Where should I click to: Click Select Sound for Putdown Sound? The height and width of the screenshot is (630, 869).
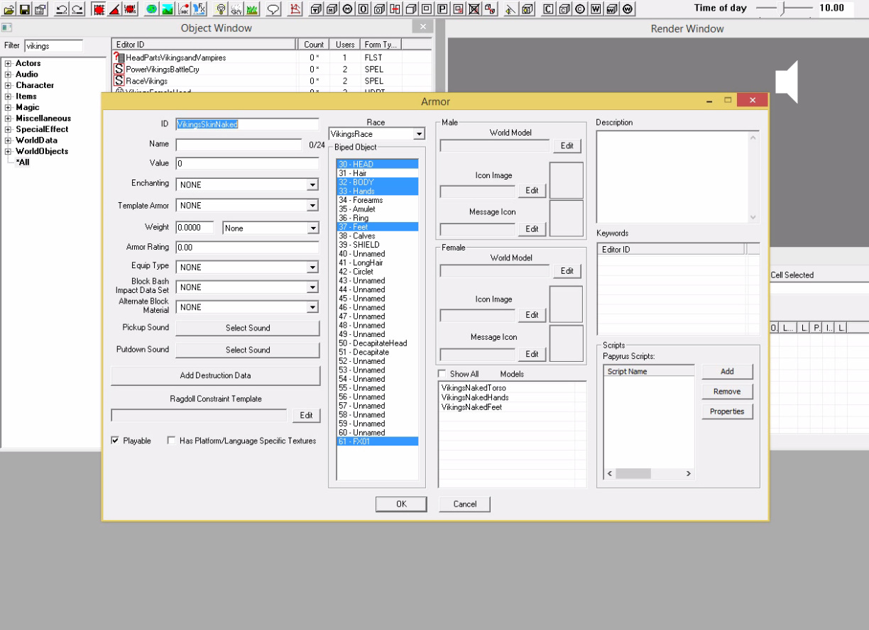tap(248, 350)
